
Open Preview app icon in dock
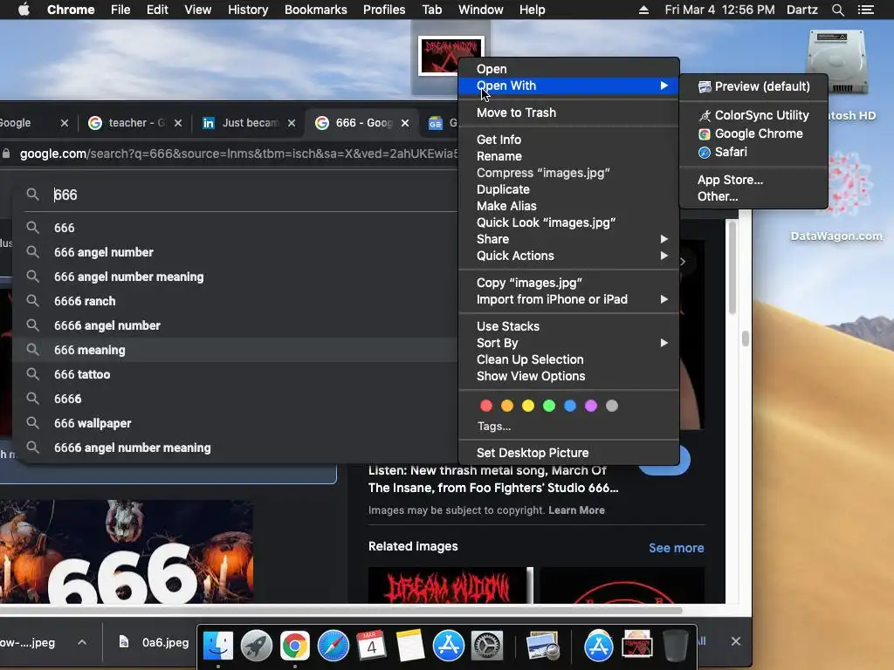click(542, 646)
